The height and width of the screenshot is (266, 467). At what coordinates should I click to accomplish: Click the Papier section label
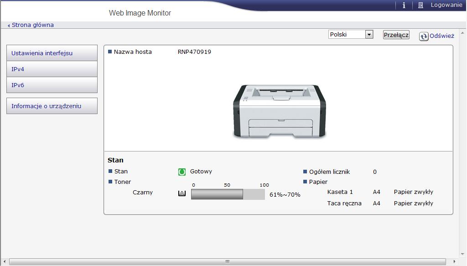(x=318, y=182)
